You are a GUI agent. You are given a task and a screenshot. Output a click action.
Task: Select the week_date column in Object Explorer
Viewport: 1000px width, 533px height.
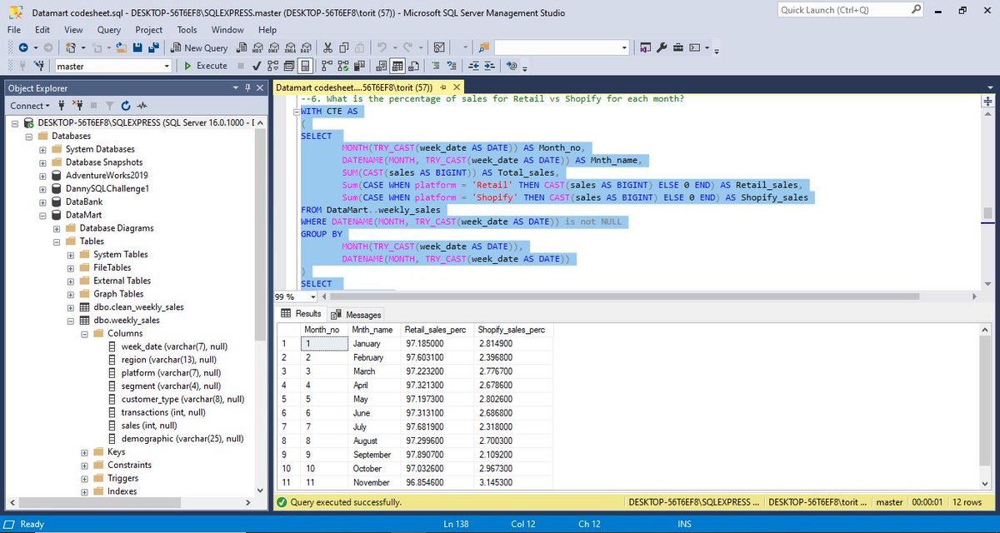tap(174, 346)
